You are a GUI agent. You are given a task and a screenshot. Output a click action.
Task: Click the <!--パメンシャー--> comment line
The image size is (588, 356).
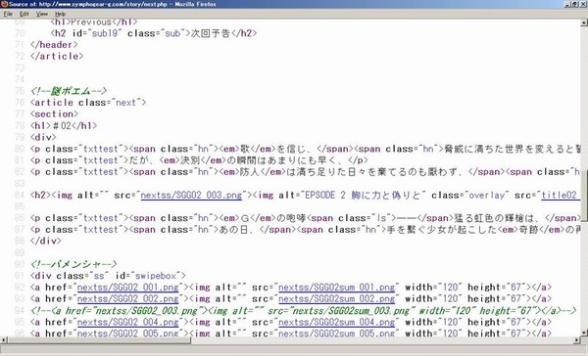(73, 264)
